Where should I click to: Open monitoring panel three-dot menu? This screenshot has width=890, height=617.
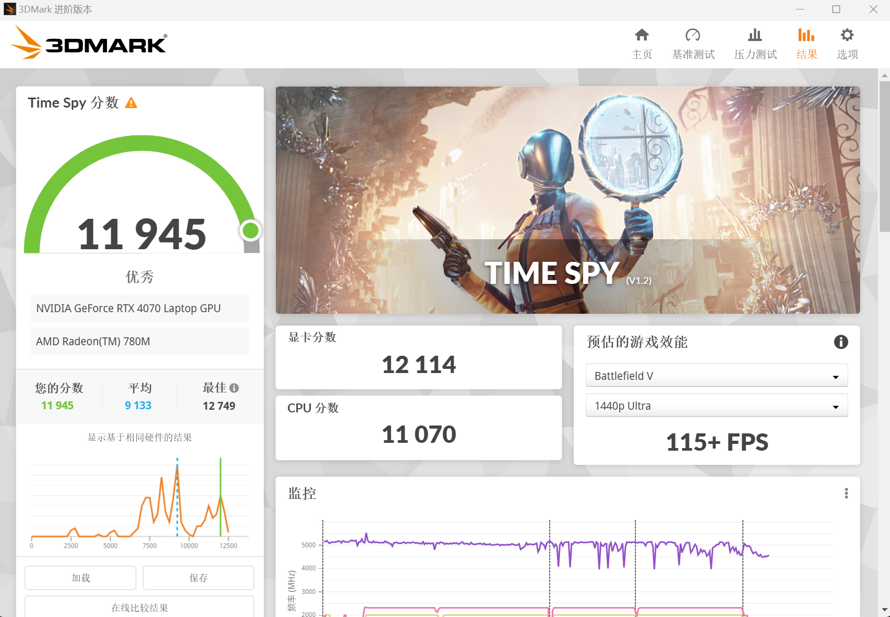tap(846, 493)
